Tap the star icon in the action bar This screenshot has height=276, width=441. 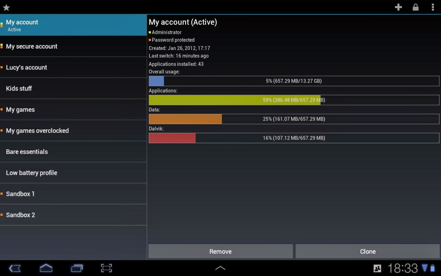click(6, 7)
